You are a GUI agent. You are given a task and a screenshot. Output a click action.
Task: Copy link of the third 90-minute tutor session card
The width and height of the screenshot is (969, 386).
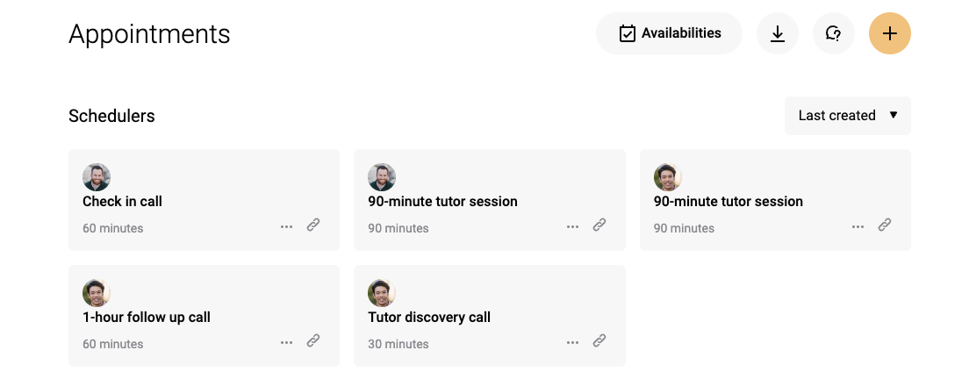885,225
